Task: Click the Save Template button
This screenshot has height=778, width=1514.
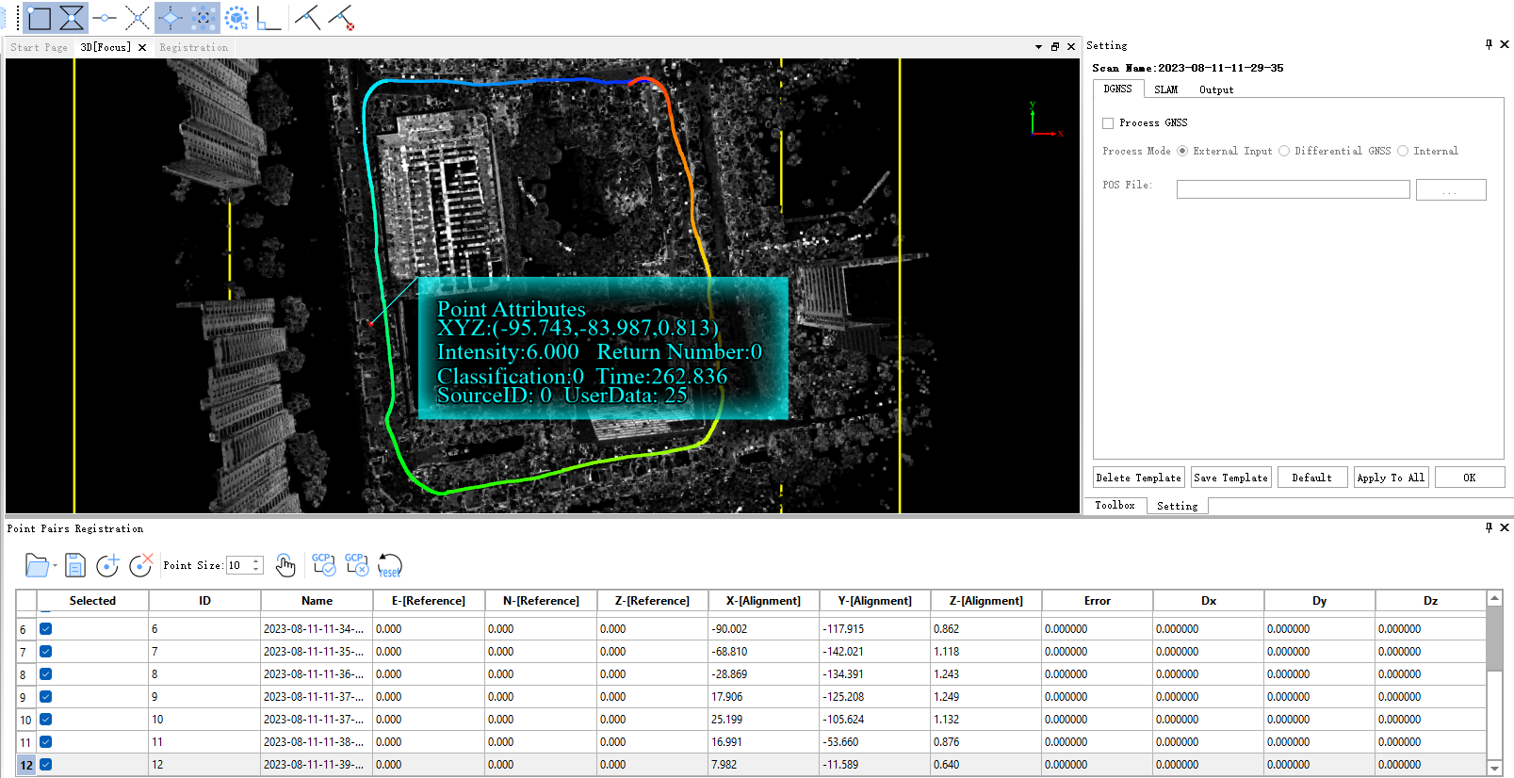Action: click(1230, 478)
